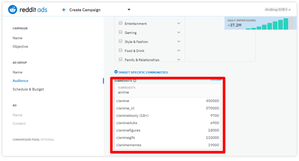Open the Subreddits help question-mark icon

coord(135,80)
